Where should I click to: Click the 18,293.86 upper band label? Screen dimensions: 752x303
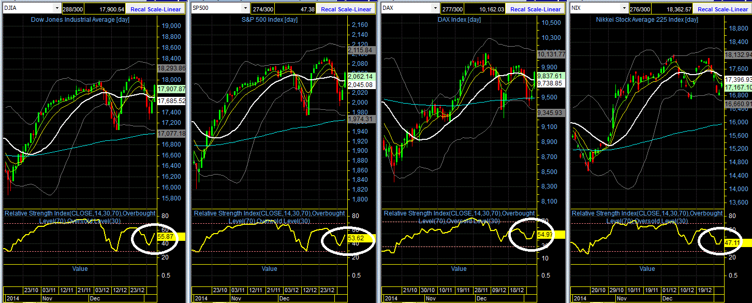click(x=171, y=67)
